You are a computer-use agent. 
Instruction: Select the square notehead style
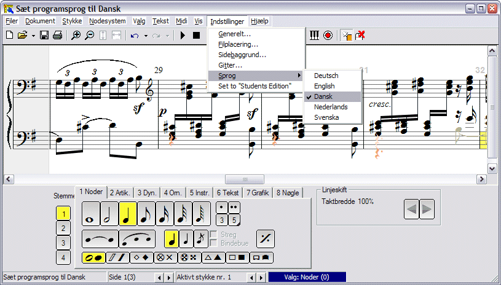pos(237,257)
